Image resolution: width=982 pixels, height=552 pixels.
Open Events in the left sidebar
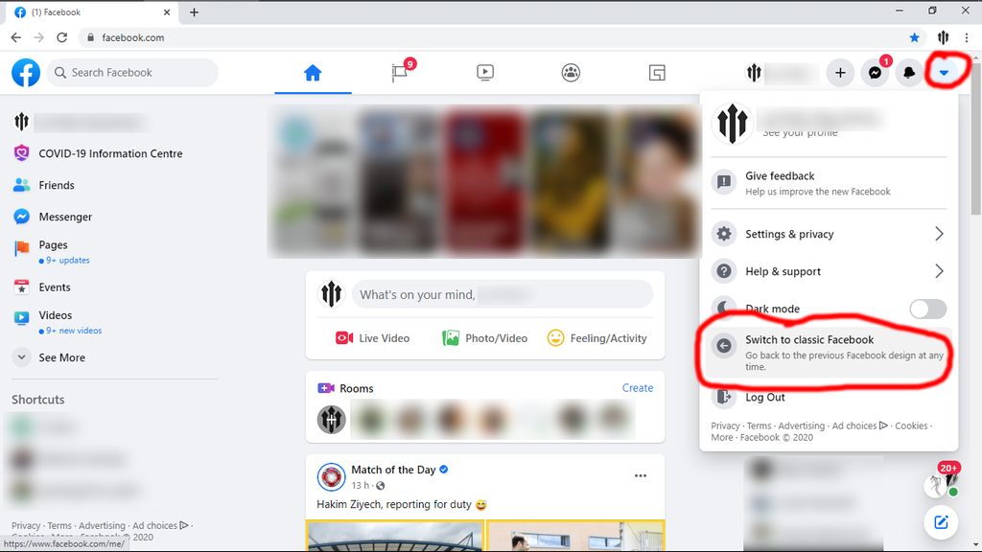coord(55,287)
